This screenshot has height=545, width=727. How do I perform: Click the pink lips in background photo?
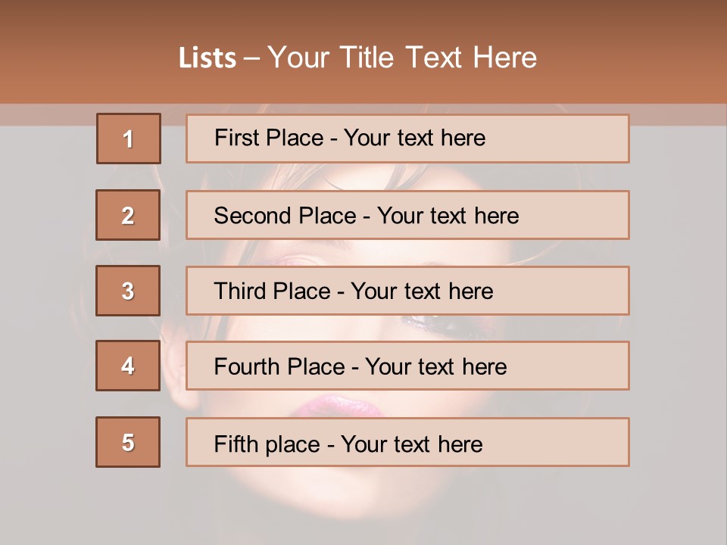point(337,407)
